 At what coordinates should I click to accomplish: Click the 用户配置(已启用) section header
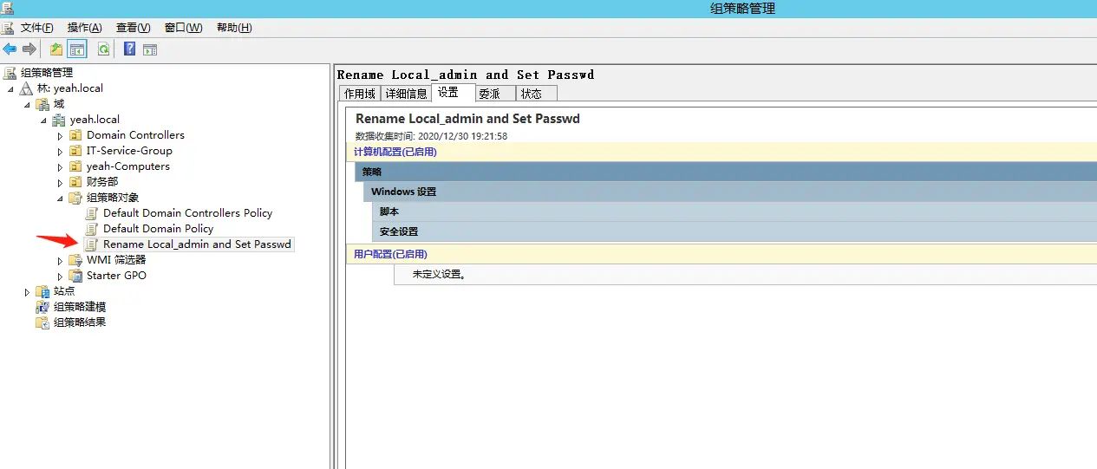(722, 254)
